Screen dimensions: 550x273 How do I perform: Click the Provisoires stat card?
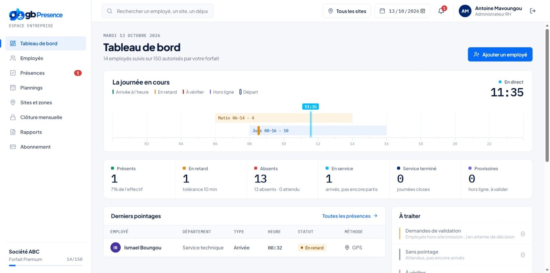(x=497, y=179)
